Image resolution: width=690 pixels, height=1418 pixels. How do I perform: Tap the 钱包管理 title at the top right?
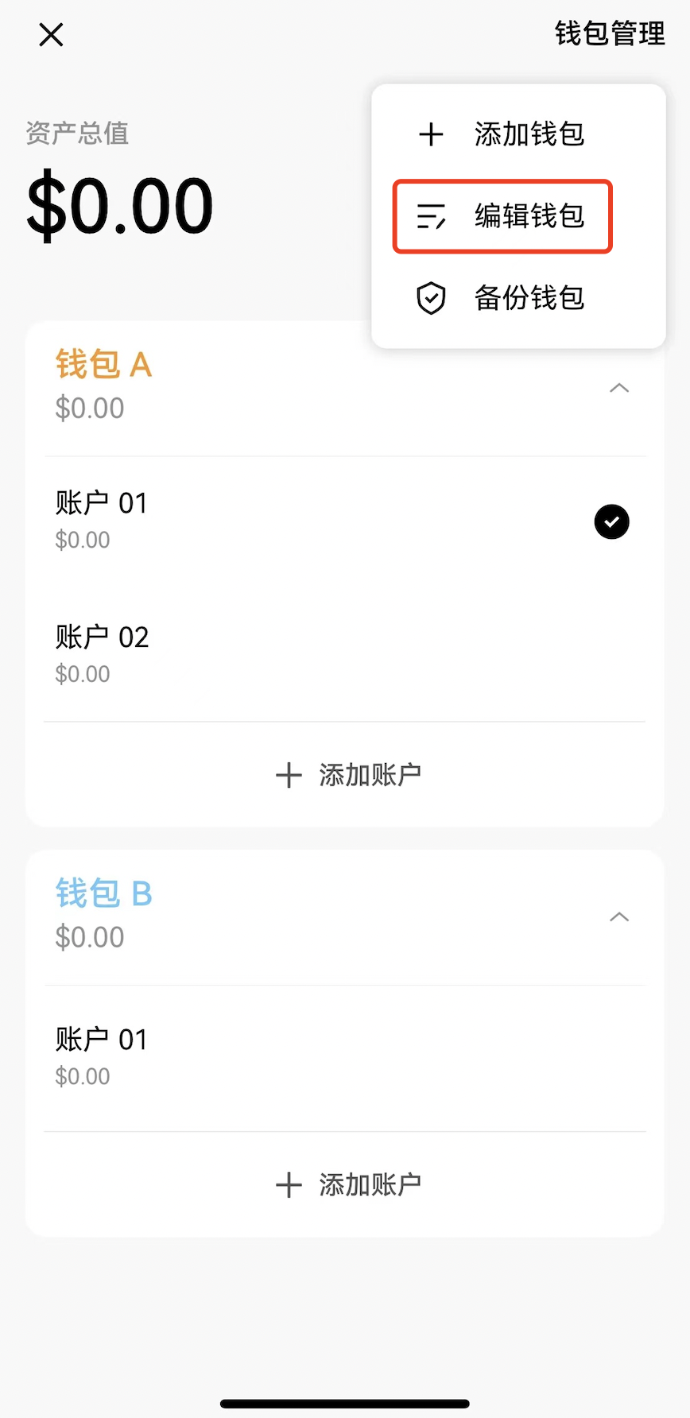click(x=610, y=34)
